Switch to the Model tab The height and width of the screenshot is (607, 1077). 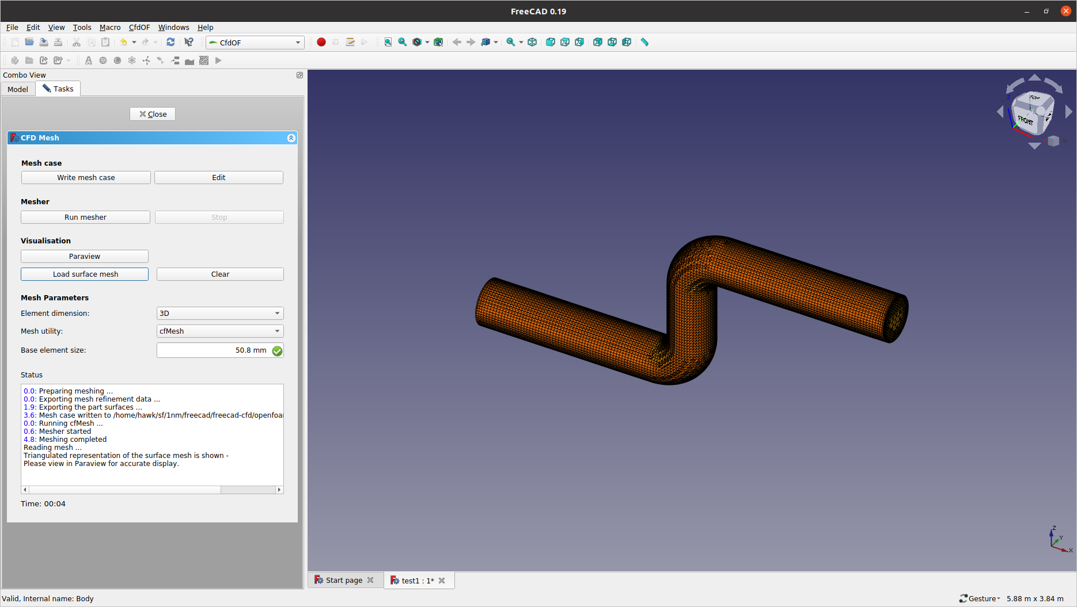(x=18, y=89)
